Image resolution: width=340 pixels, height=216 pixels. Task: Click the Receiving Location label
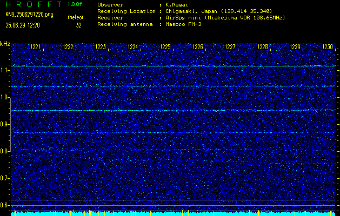(126, 11)
